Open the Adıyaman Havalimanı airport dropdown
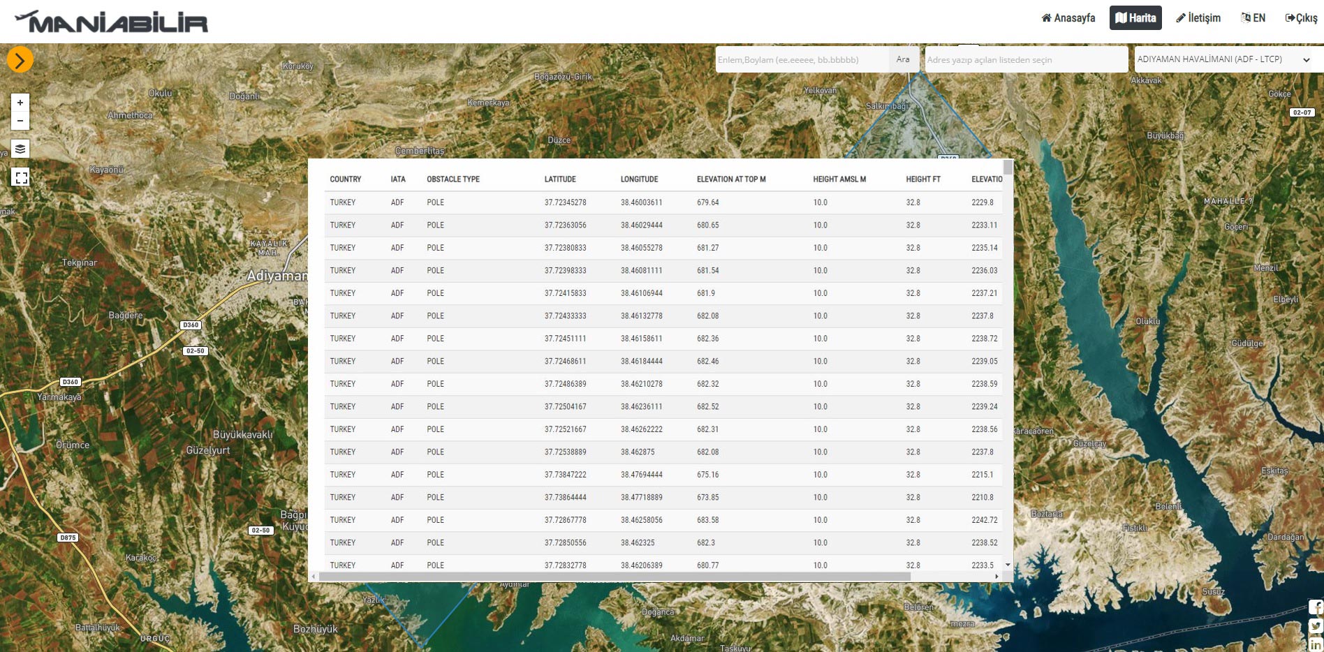 click(1223, 59)
